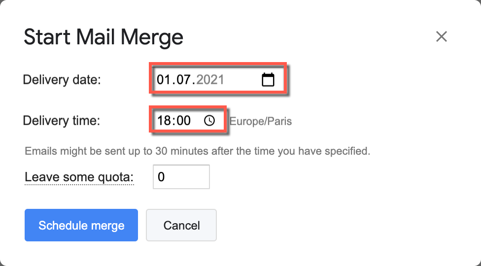Select the hour "18" in delivery time
The height and width of the screenshot is (266, 481).
tap(163, 121)
